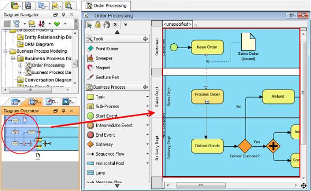311x191 pixels.
Task: Open Sequence Flow variants dropdown arrow
Action: tap(148, 154)
